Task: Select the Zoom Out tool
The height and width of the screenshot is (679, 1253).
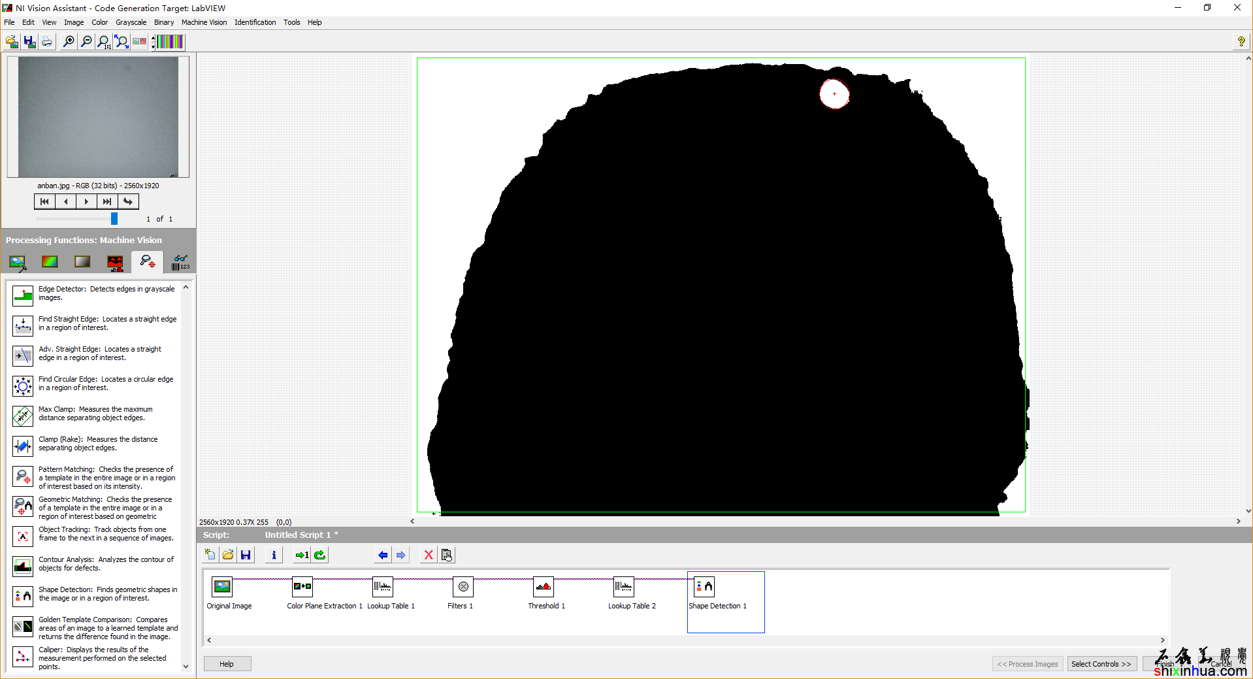Action: (86, 42)
